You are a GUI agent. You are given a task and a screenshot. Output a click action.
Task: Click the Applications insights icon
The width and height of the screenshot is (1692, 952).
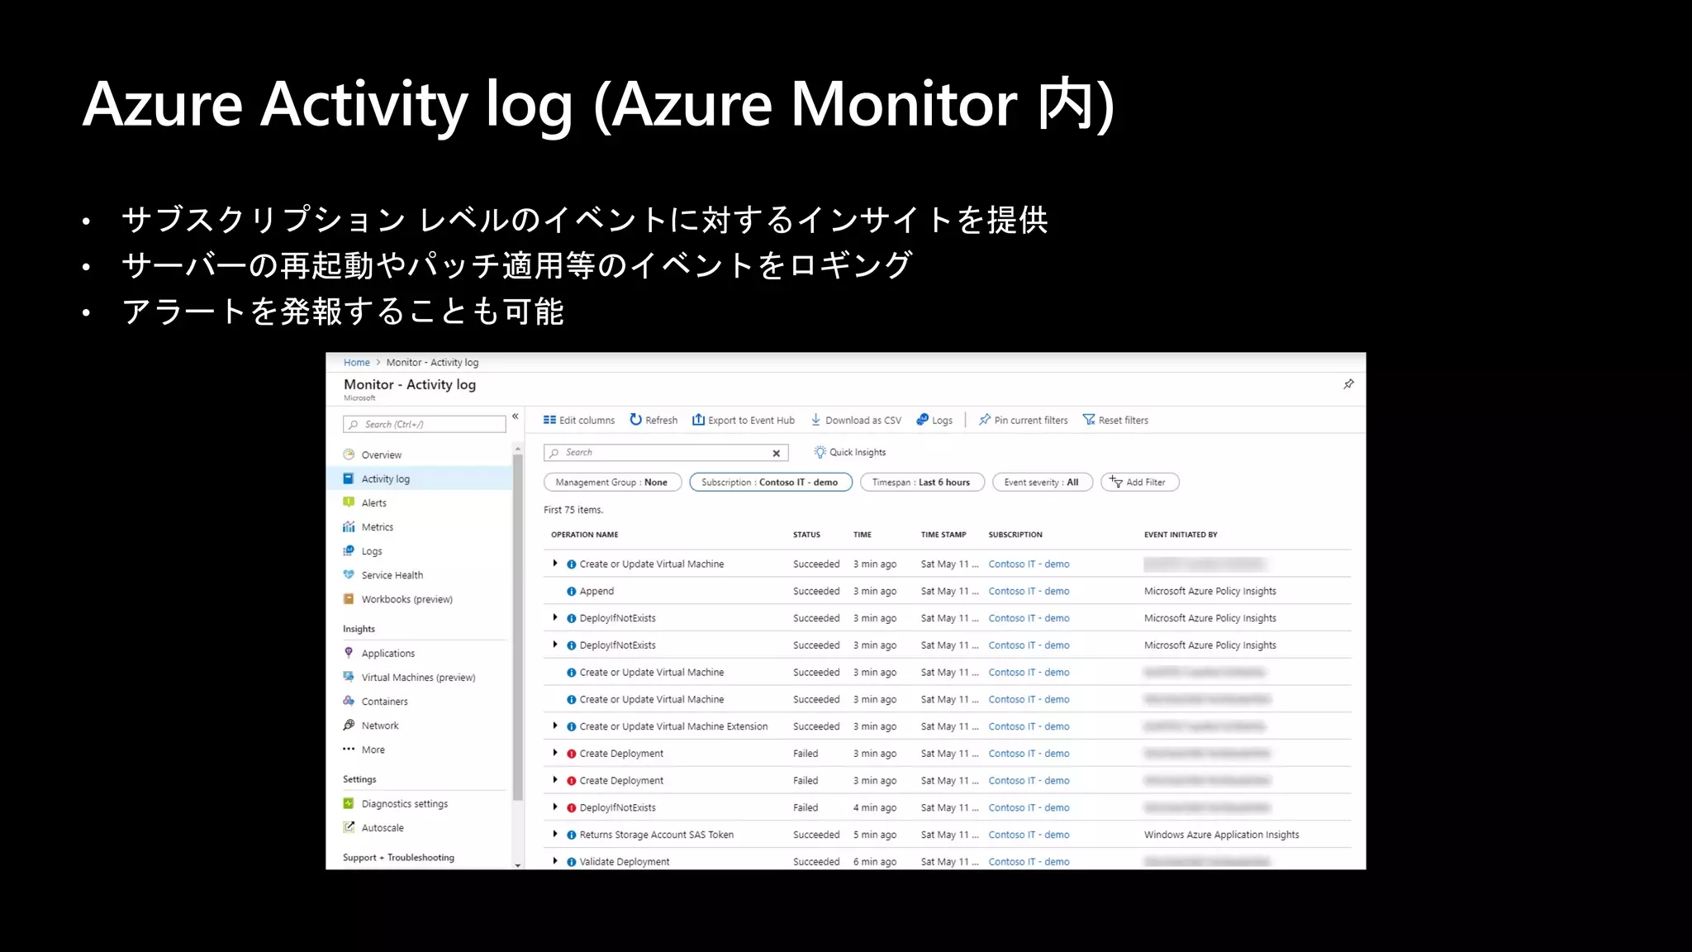(x=349, y=653)
